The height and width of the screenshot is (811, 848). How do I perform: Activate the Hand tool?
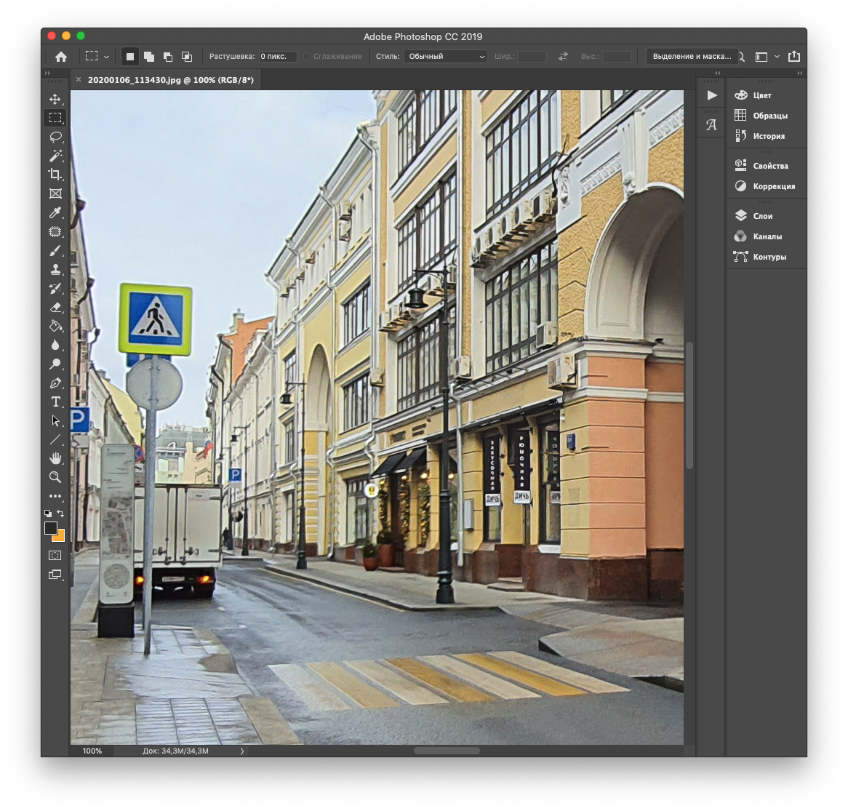click(x=55, y=458)
